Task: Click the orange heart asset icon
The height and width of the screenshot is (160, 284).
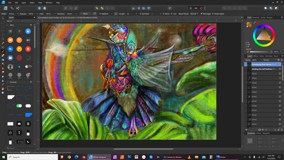Action: pyautogui.click(x=10, y=40)
